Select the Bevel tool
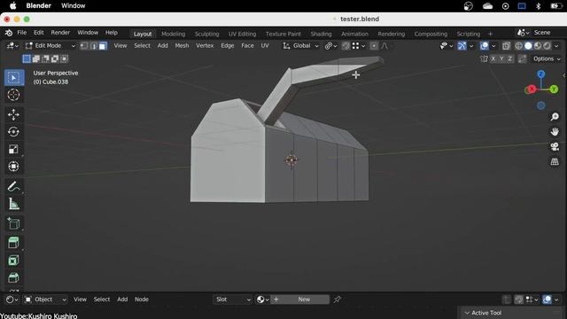This screenshot has height=319, width=567. (14, 277)
